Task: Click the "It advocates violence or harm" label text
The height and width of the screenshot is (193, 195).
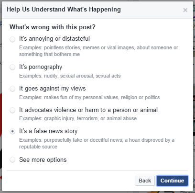Action: click(x=88, y=110)
